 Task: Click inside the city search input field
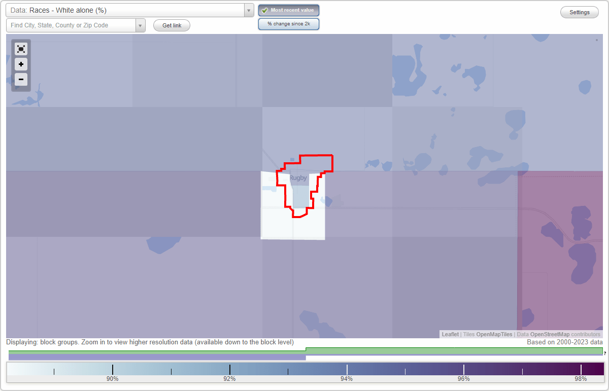click(71, 25)
